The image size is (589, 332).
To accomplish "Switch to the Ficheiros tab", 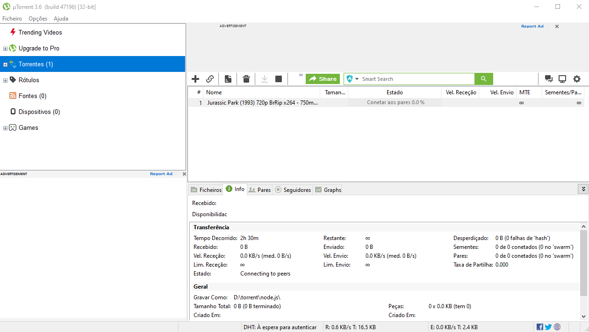I will [x=206, y=190].
